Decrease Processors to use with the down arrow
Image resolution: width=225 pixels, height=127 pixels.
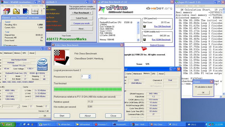(89, 78)
